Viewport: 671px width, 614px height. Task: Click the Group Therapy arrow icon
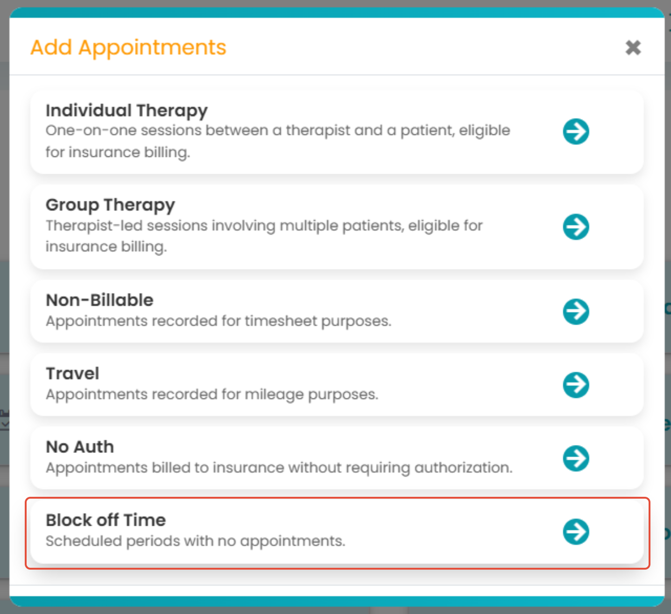pos(576,227)
